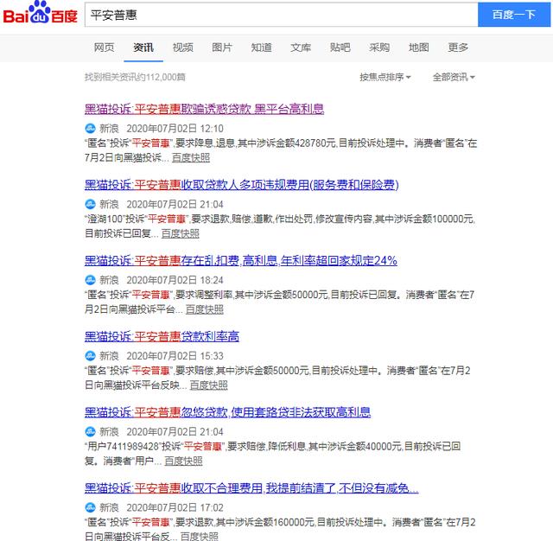Click the search box containing 平安普惠
The height and width of the screenshot is (541, 553).
tap(281, 15)
